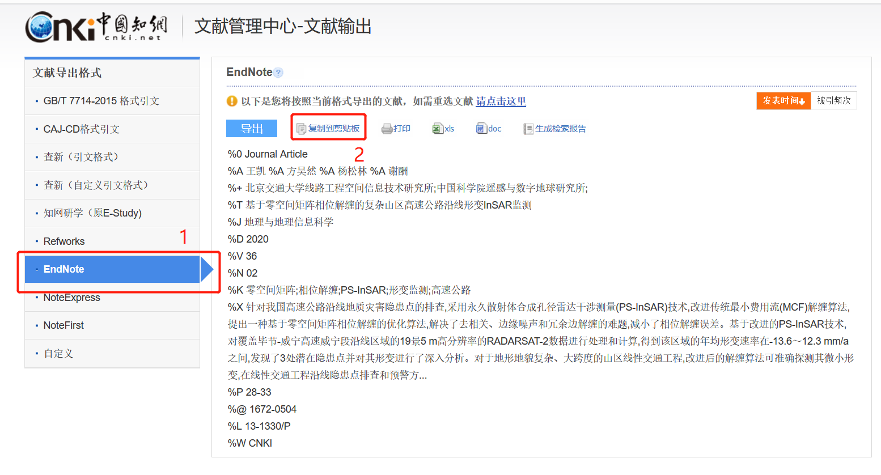Click the xls export icon
881x475 pixels.
(437, 129)
